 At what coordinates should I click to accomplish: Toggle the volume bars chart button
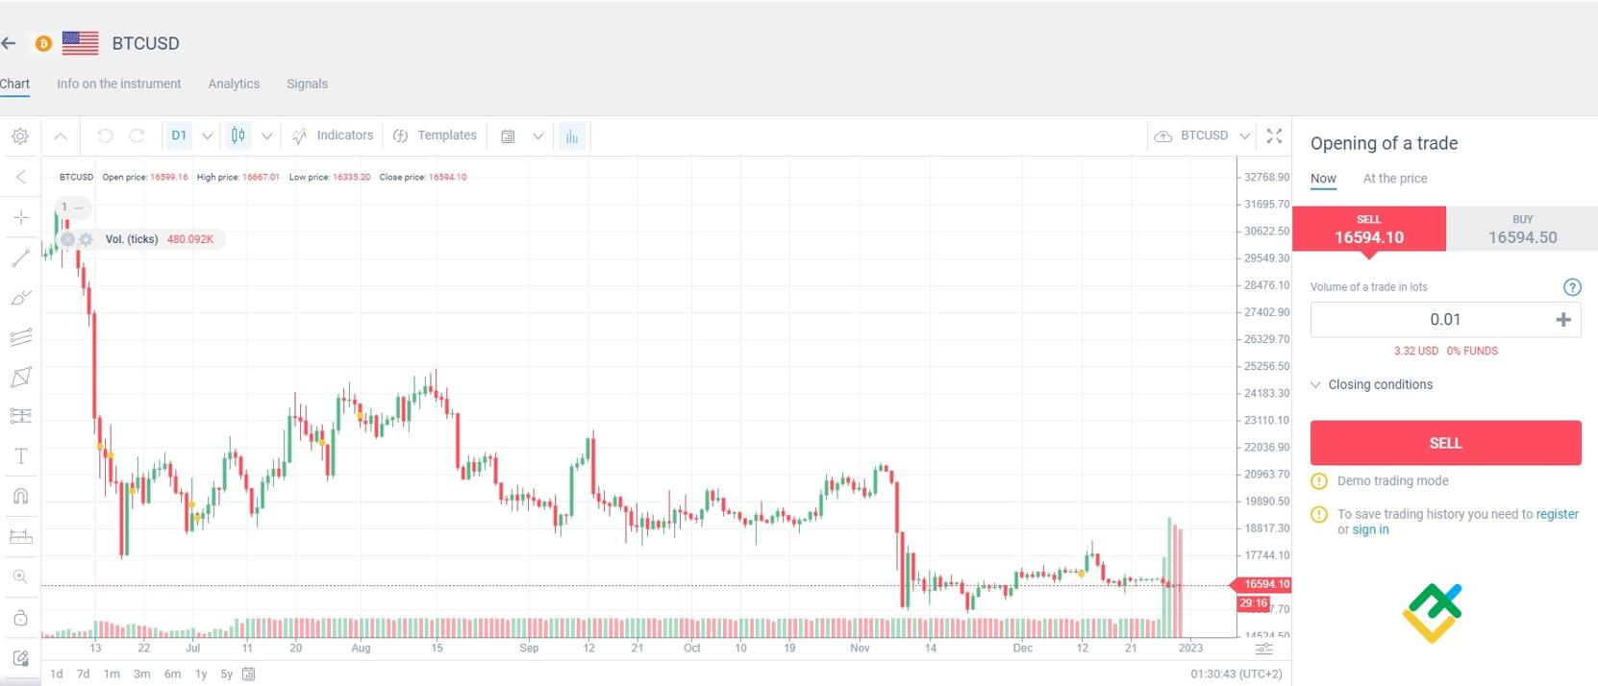(x=572, y=136)
